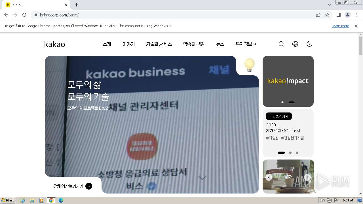Image resolution: width=363 pixels, height=204 pixels.
Task: Open the 투자정보 external link
Action: click(x=246, y=44)
